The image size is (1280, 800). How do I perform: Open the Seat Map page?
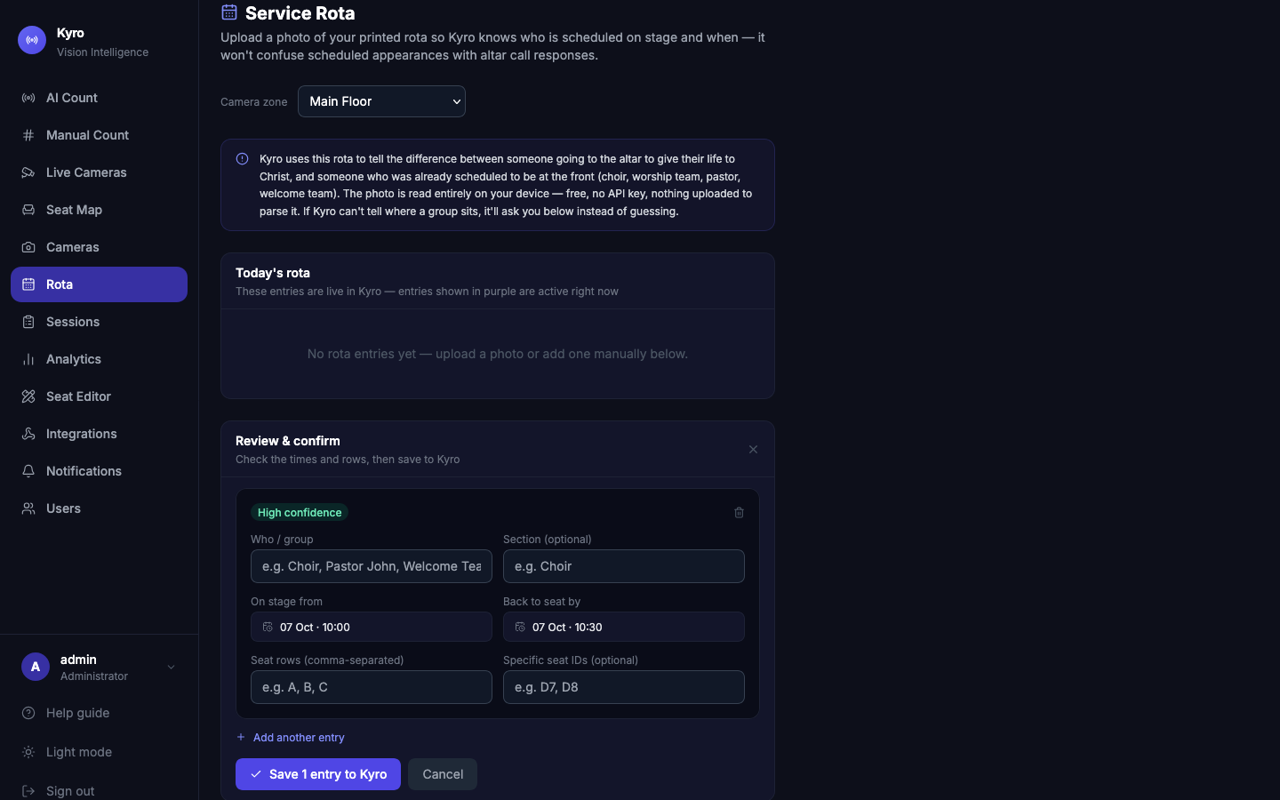(x=99, y=210)
